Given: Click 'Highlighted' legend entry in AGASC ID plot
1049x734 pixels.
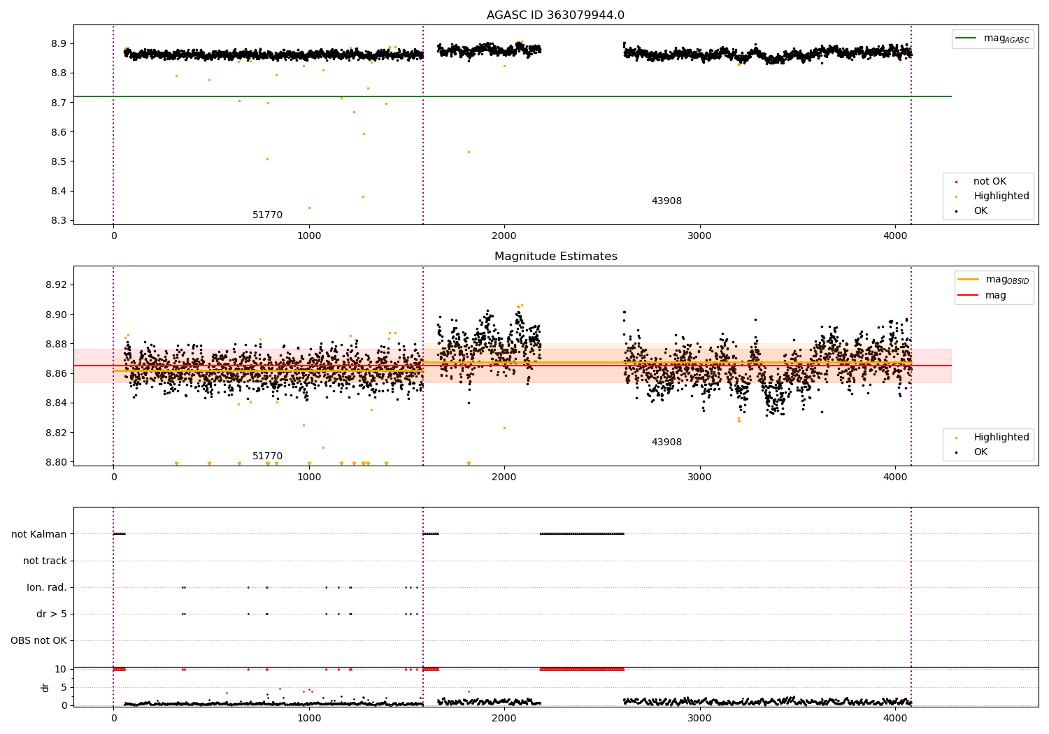Looking at the screenshot, I should [993, 196].
